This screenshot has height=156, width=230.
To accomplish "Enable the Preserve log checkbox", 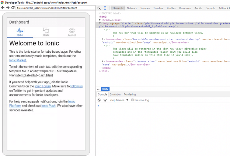I will pos(133,100).
